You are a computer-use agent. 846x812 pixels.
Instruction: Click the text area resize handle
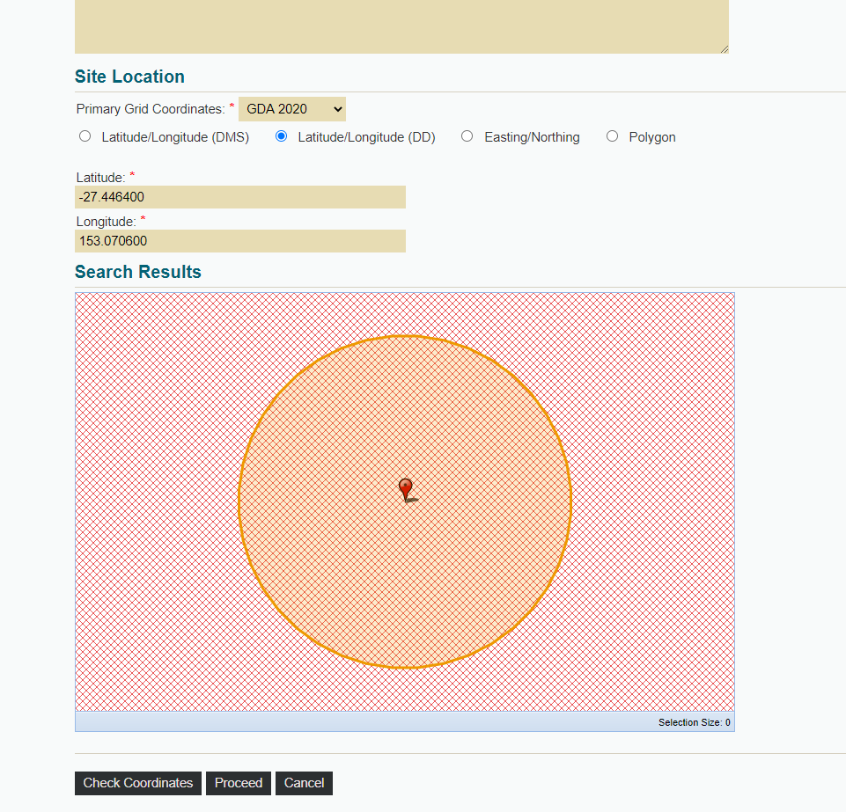point(724,49)
